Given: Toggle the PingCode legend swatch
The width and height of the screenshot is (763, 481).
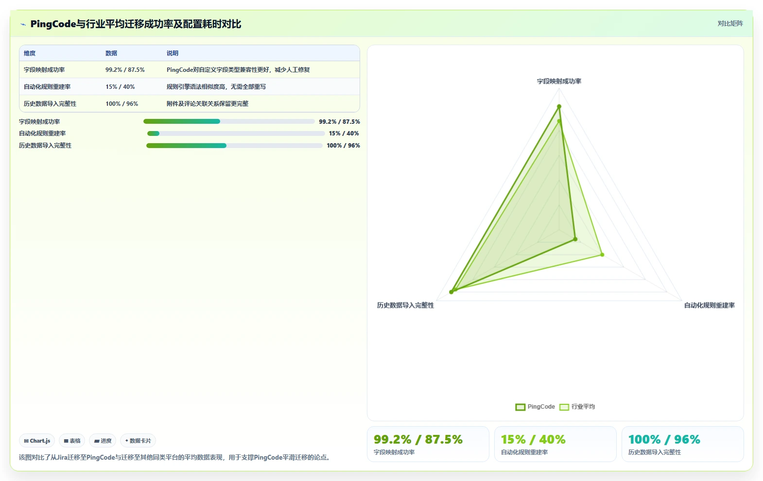Looking at the screenshot, I should [x=520, y=407].
